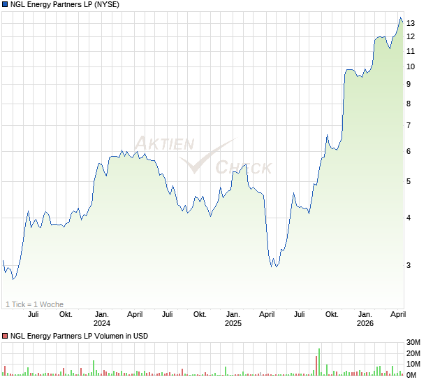Click the 'Jan. 2025' time axis label
433x382 pixels.
pos(233,318)
